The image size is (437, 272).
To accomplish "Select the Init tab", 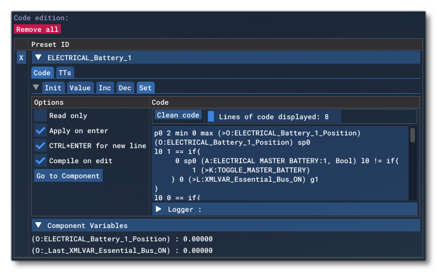I will tap(53, 88).
